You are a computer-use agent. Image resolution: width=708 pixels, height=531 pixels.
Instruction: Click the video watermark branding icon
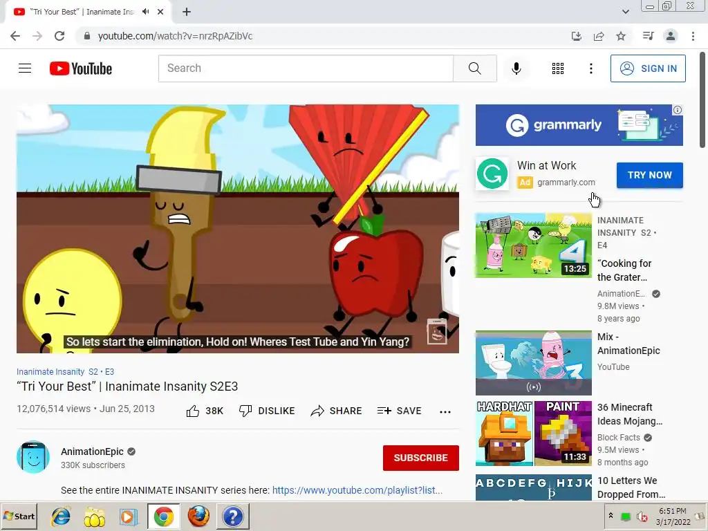pos(437,331)
